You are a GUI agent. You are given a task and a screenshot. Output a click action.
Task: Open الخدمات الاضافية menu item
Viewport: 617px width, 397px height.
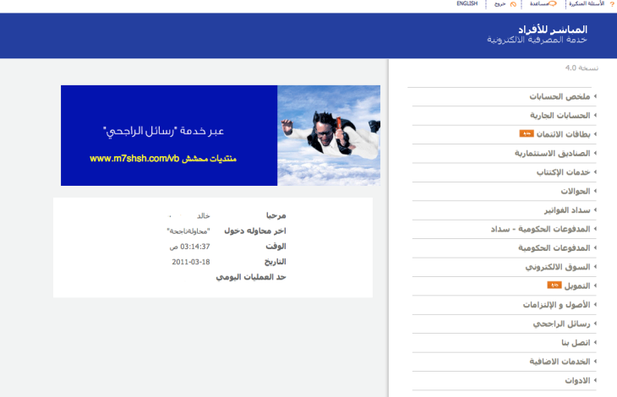[560, 362]
